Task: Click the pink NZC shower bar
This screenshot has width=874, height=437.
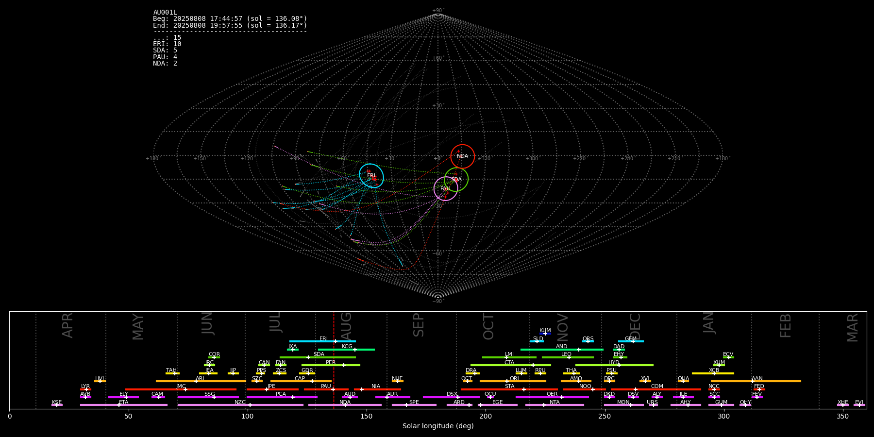Action: pyautogui.click(x=240, y=405)
